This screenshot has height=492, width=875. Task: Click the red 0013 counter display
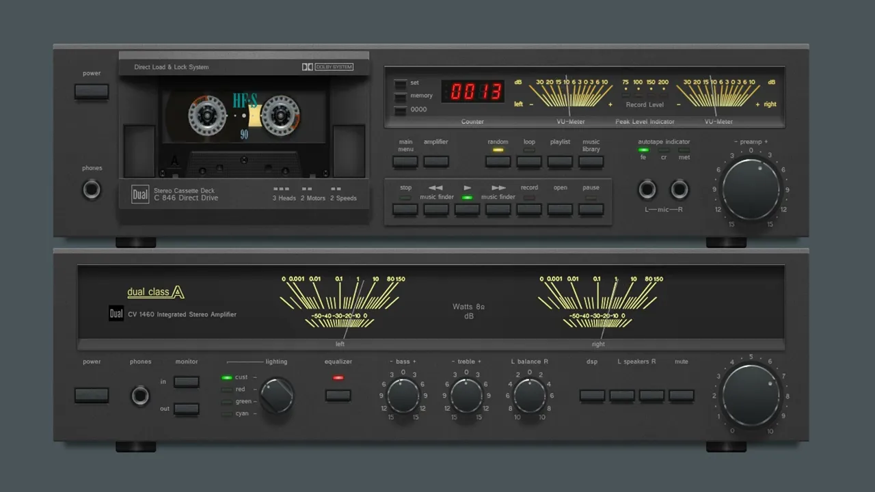[472, 92]
